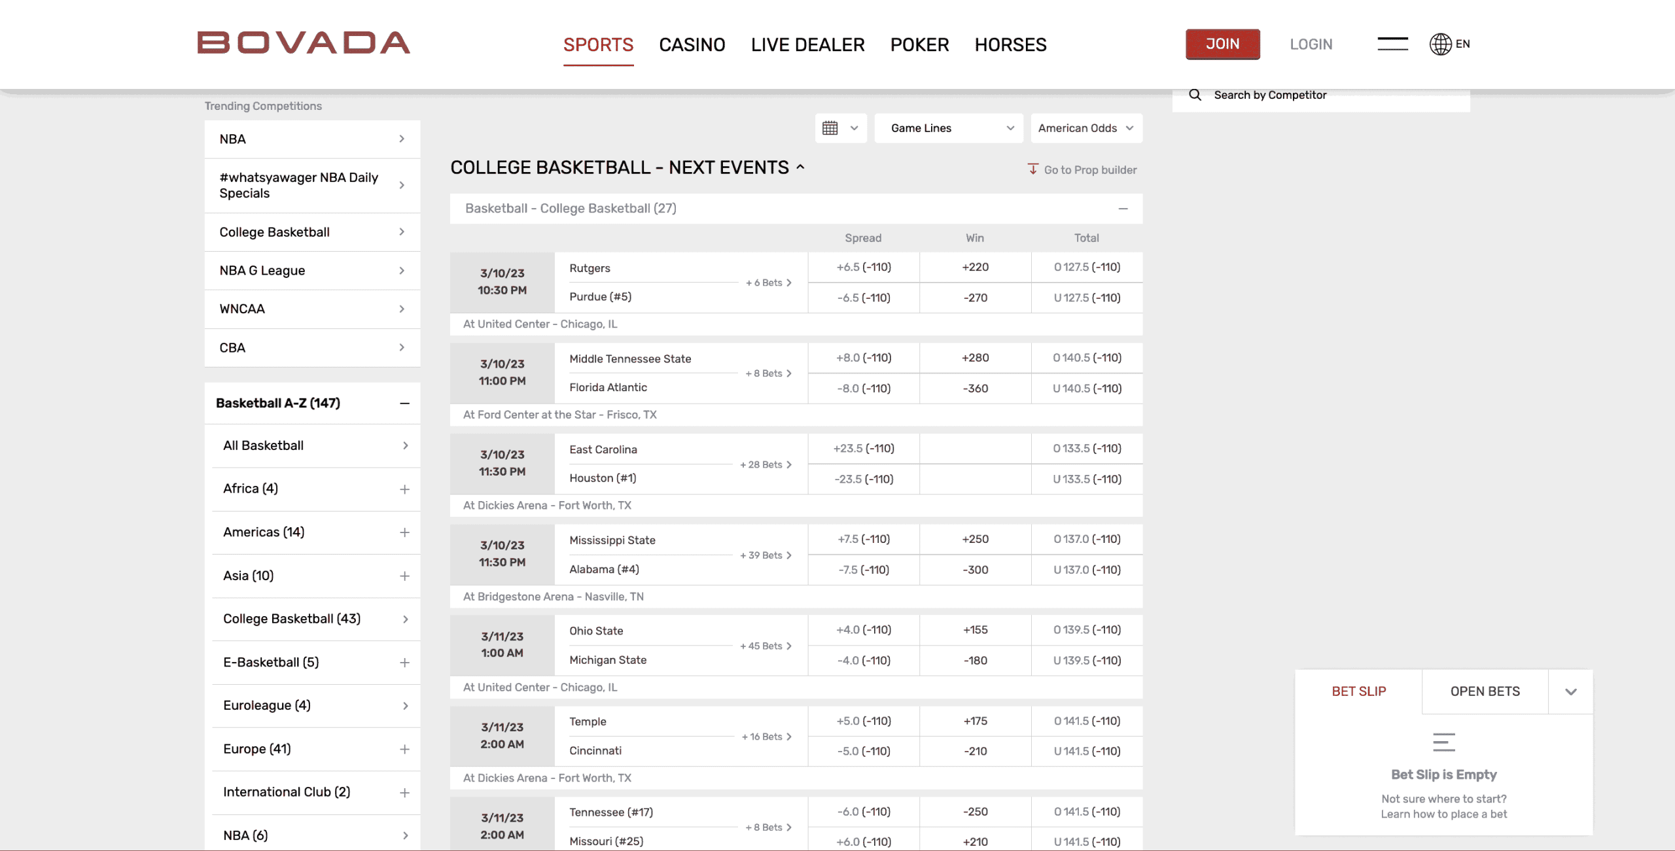Open #whatsyawager NBA Daily Specials

pos(312,186)
